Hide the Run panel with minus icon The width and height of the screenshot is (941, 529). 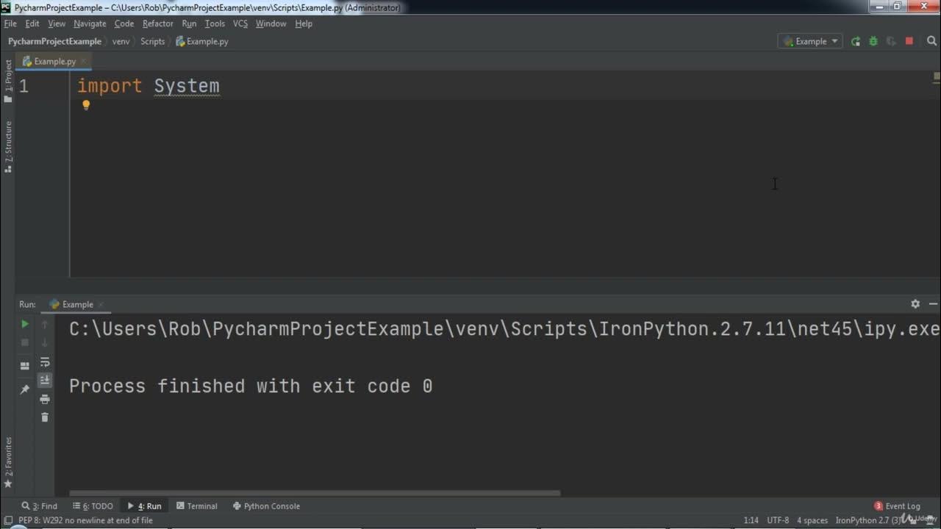pyautogui.click(x=933, y=303)
